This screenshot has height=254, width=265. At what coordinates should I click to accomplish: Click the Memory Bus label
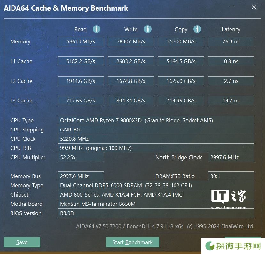(x=25, y=176)
